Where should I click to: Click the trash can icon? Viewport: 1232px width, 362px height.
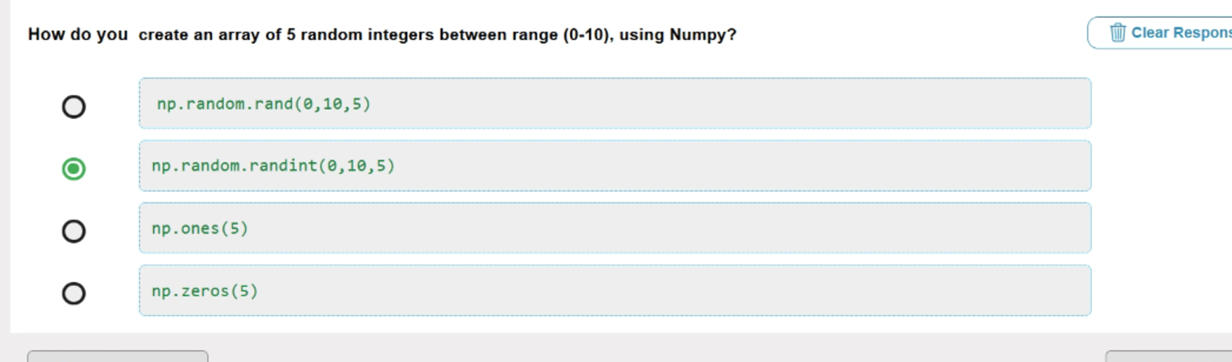tap(1117, 32)
